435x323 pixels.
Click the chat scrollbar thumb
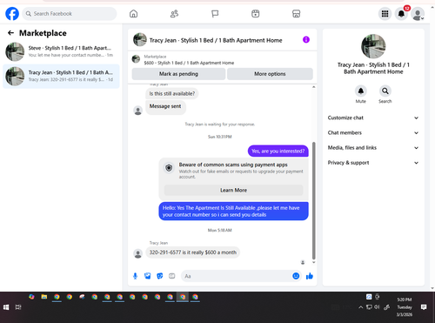click(x=313, y=200)
